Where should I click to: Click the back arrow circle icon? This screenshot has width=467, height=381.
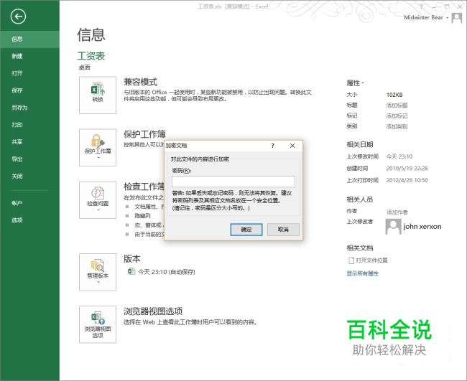coord(18,17)
